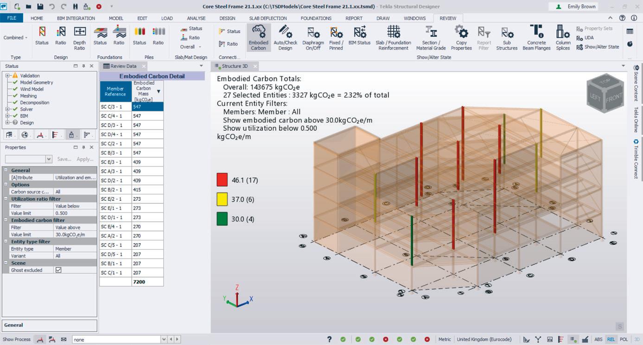Expand the BIM tree node
This screenshot has width=643, height=345.
(x=7, y=116)
